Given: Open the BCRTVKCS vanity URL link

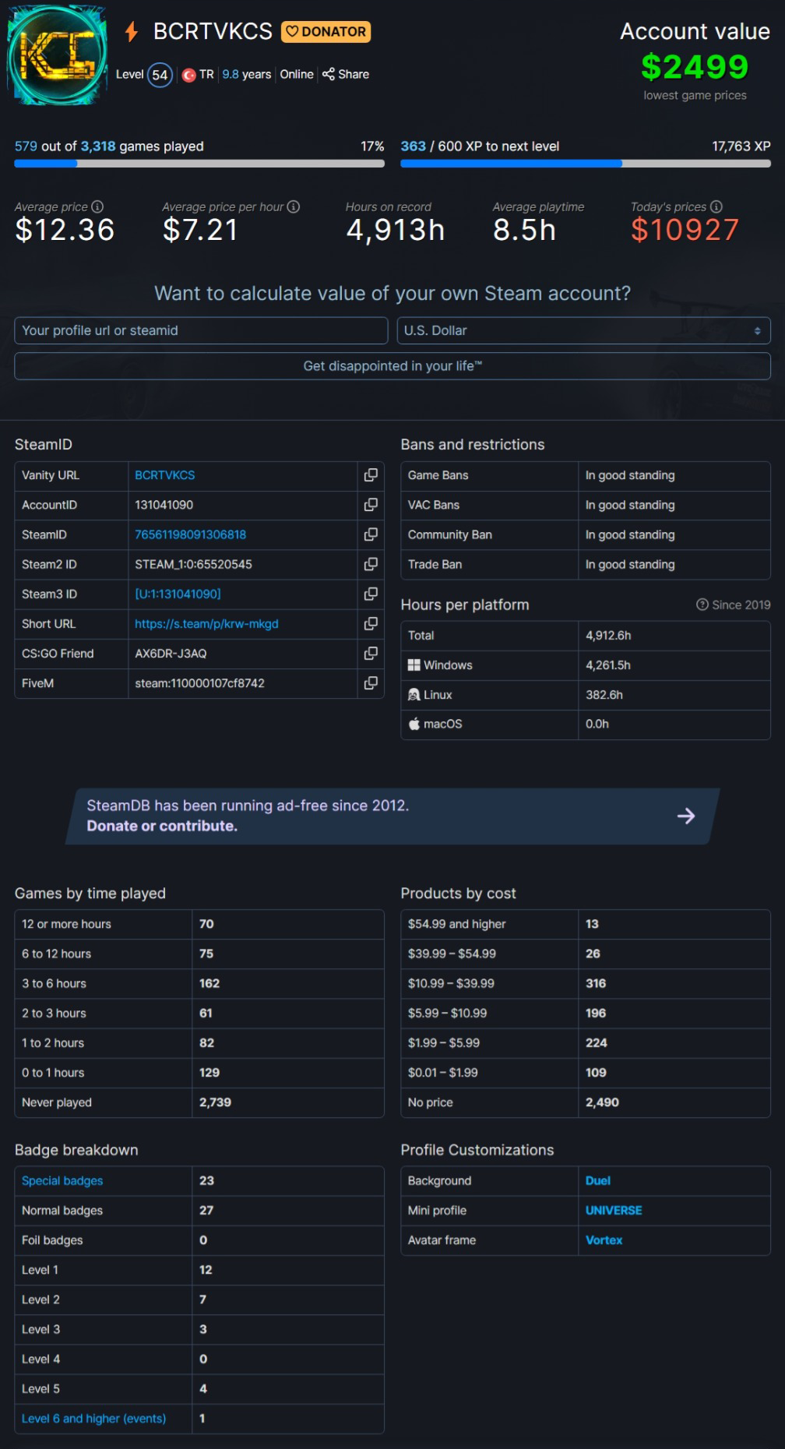Looking at the screenshot, I should (x=165, y=475).
